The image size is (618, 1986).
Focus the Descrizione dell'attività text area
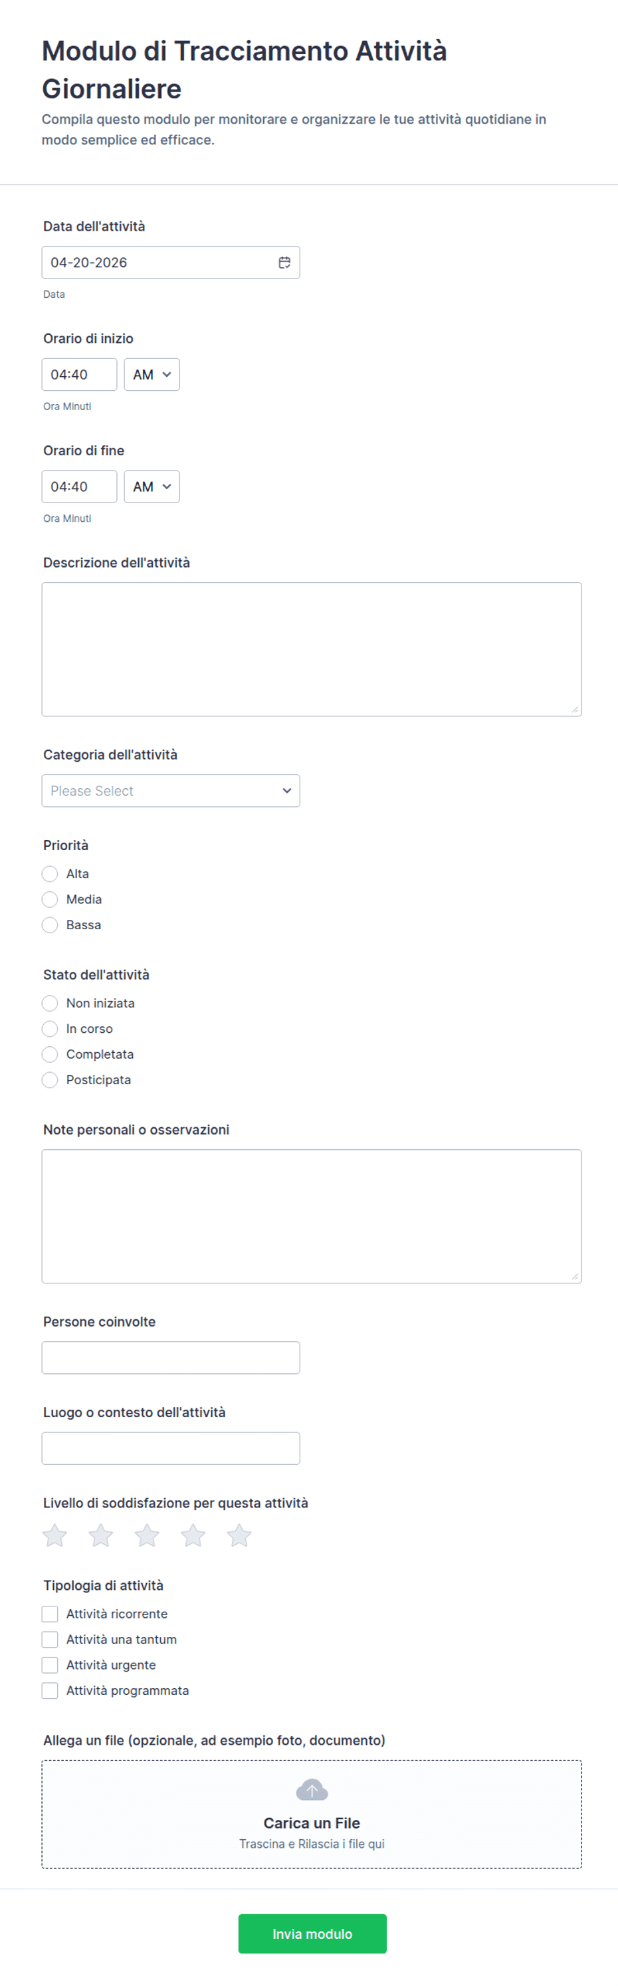pos(311,649)
